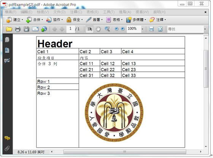Click the 'Cell 22' table cell
Image resolution: width=213 pixels, height=158 pixels.
111,69
